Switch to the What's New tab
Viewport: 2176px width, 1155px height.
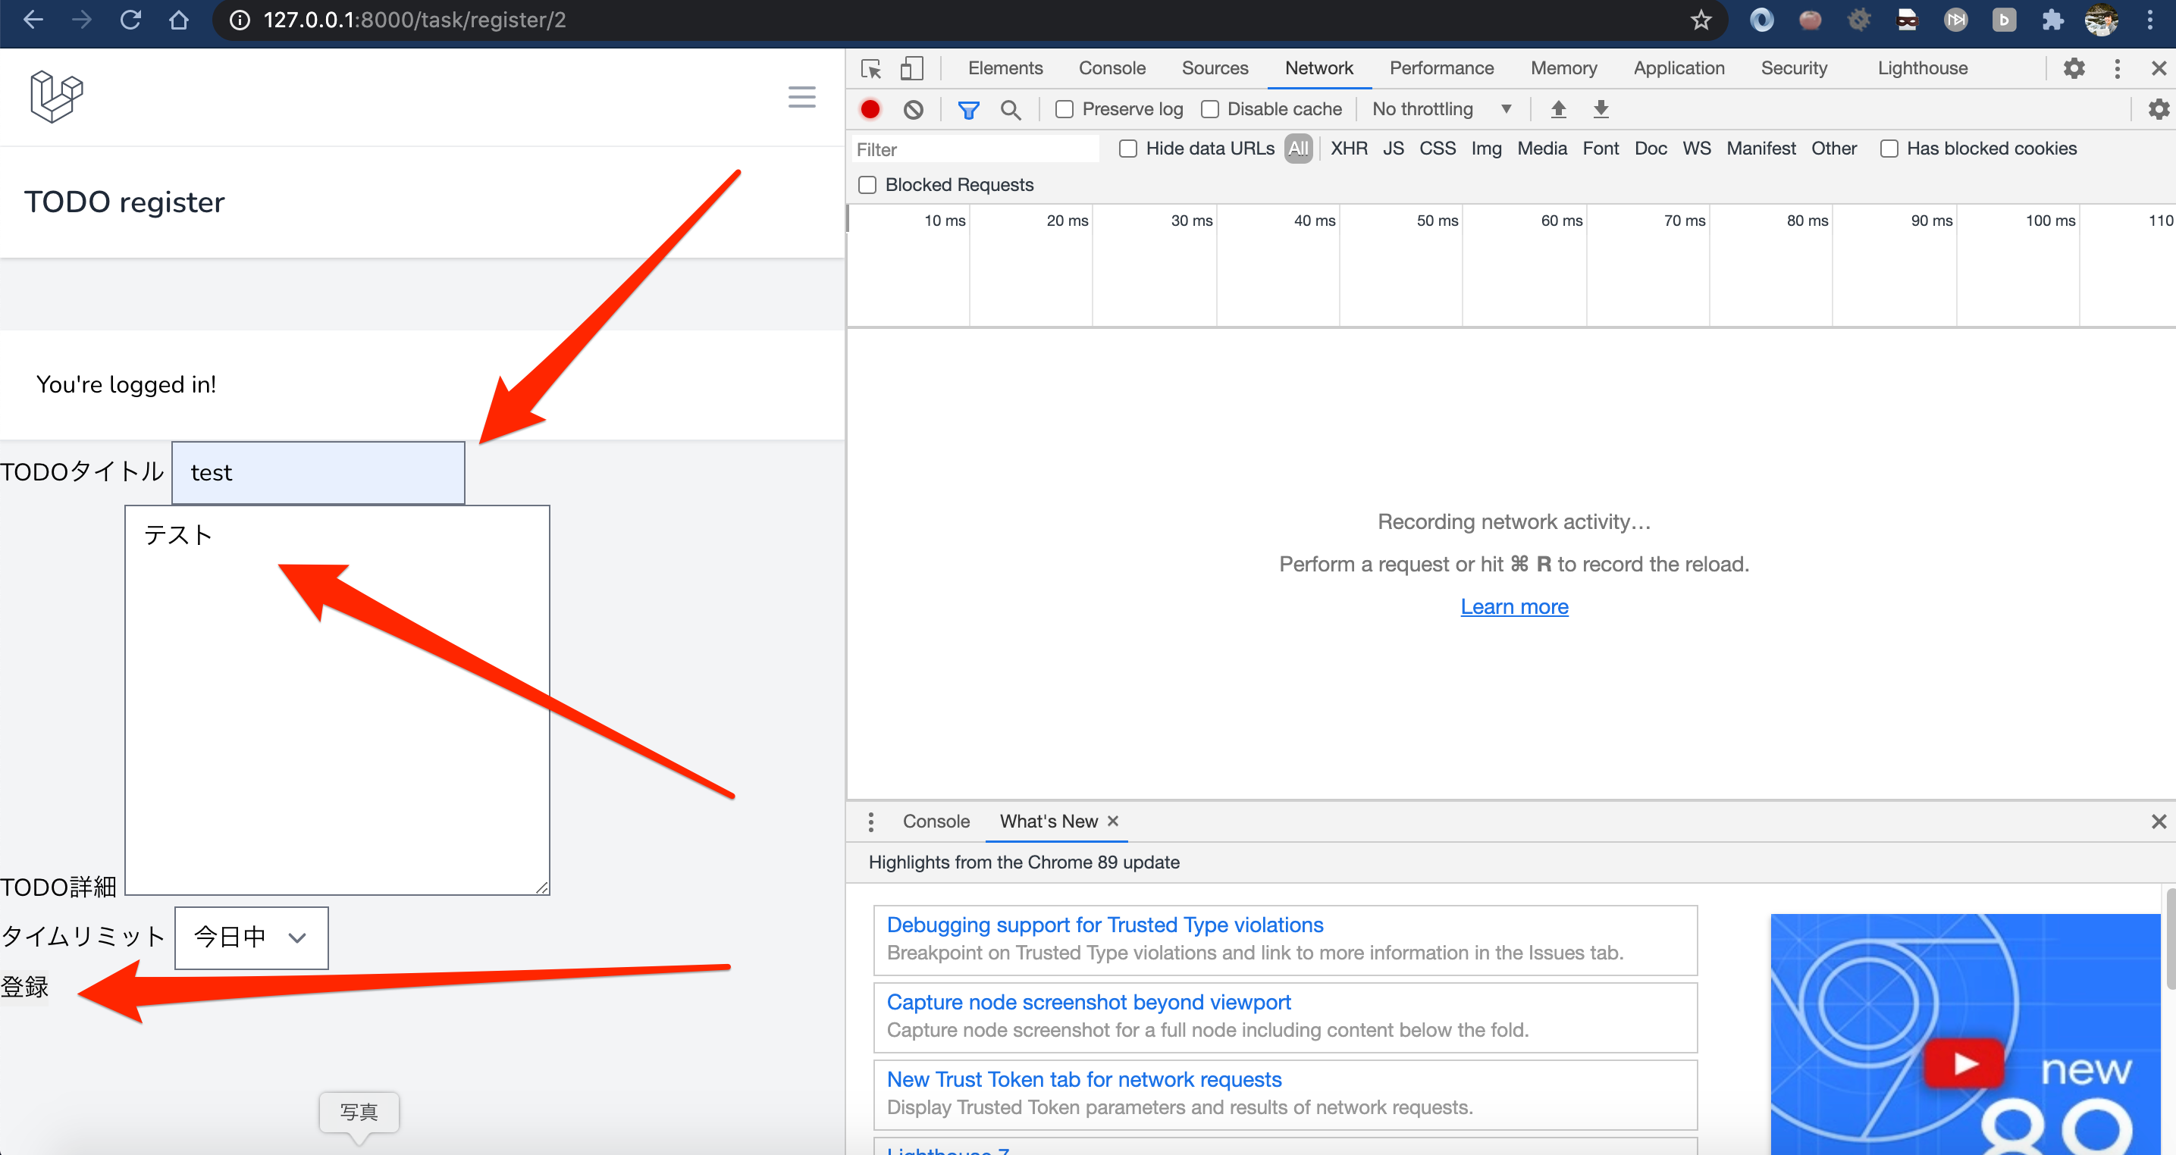(1048, 821)
